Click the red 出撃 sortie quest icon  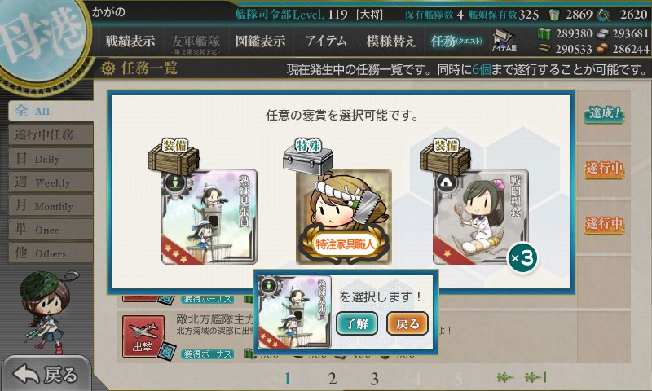pos(143,336)
